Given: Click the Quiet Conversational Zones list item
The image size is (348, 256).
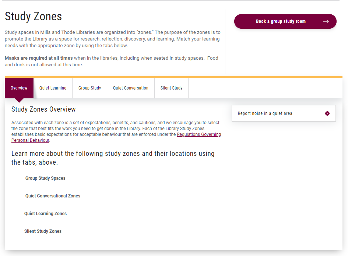Looking at the screenshot, I should click(53, 196).
